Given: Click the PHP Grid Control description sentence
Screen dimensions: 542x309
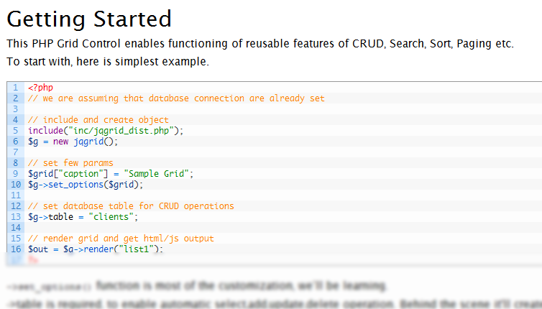Looking at the screenshot, I should [x=260, y=44].
